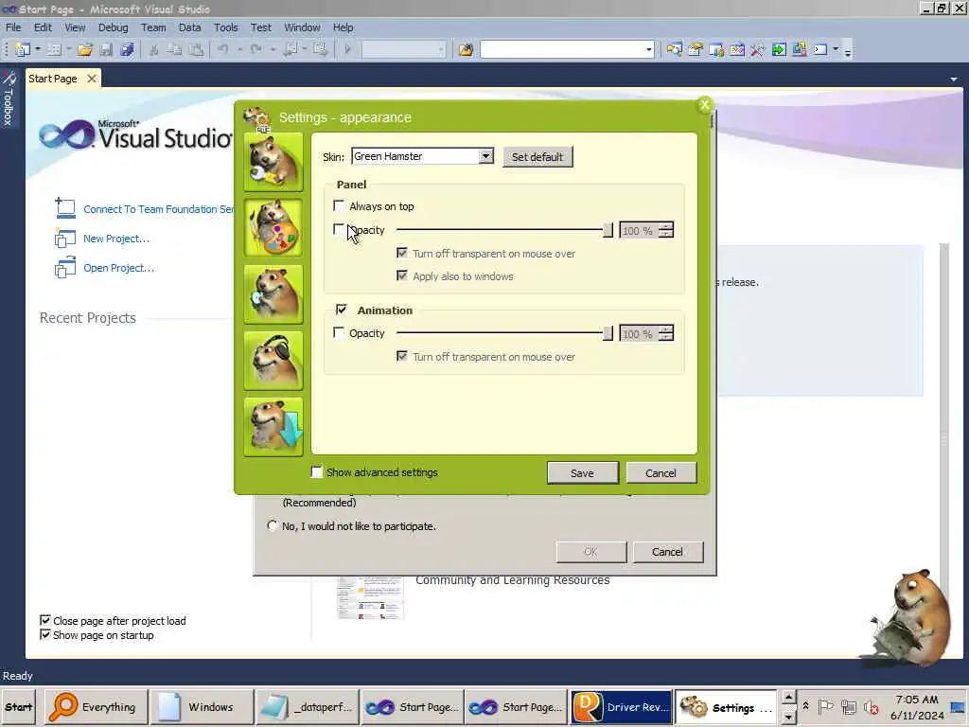Click the Add Item toolbar icon

click(x=54, y=49)
